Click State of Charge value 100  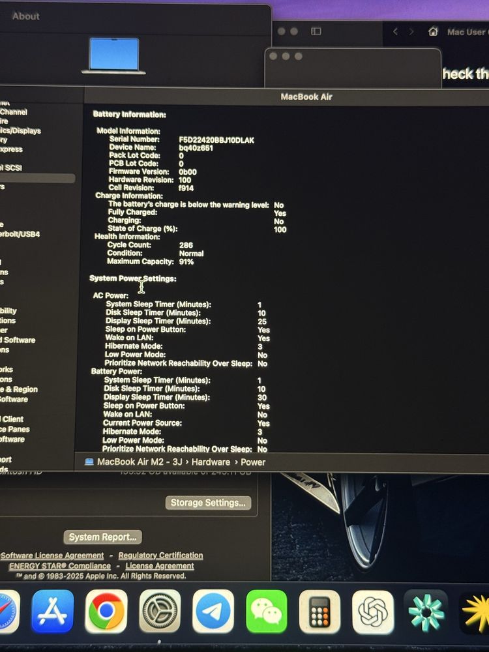pos(280,230)
